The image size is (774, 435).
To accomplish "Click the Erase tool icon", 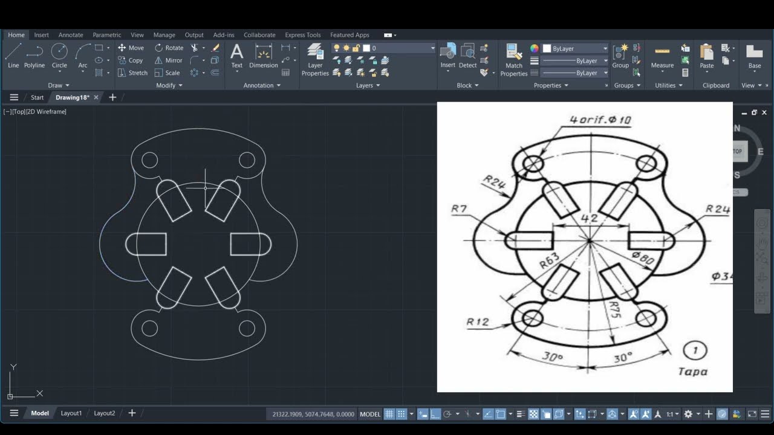I will tap(215, 48).
